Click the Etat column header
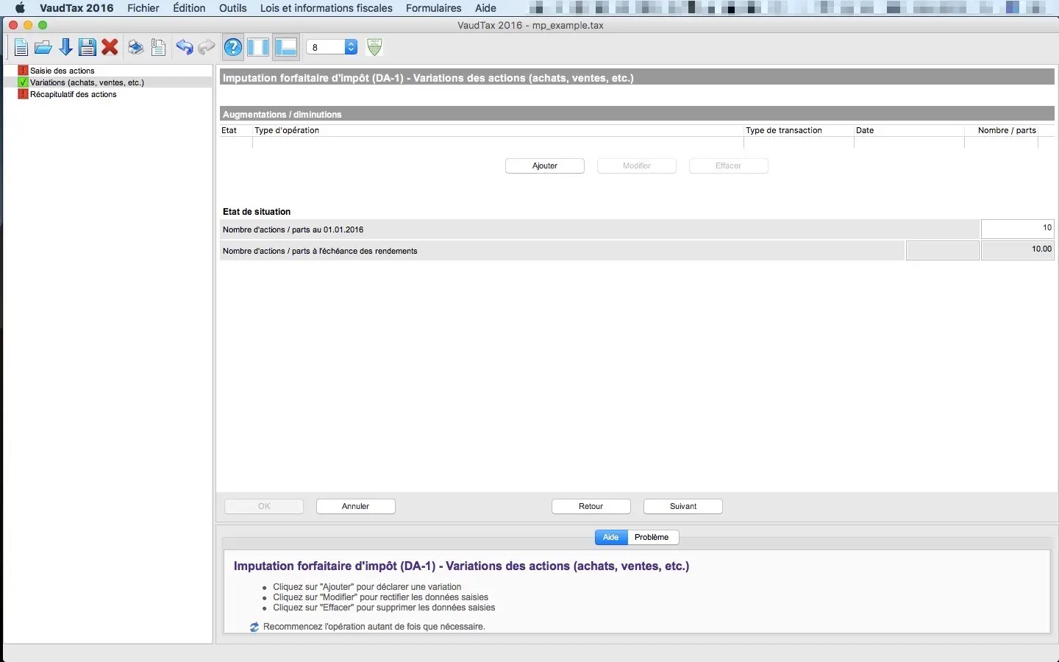This screenshot has width=1059, height=662. tap(236, 130)
